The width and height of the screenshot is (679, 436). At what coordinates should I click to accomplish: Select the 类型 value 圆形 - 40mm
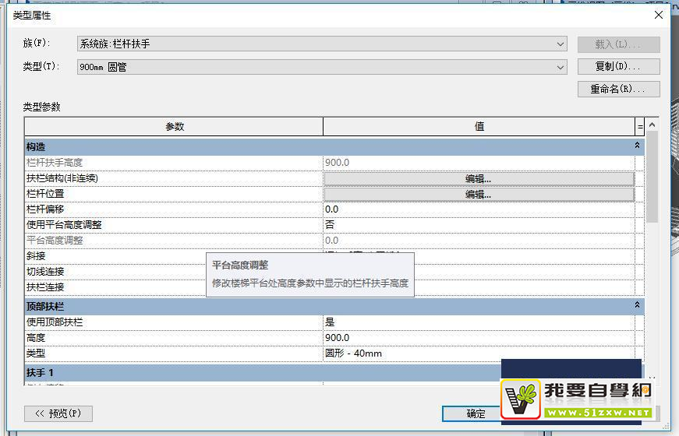coord(479,353)
